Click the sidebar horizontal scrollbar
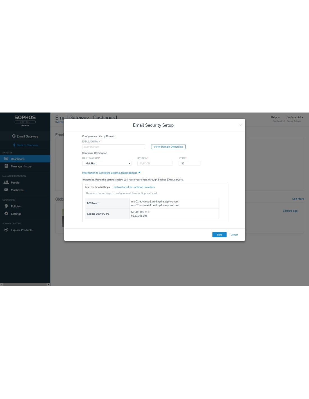Image resolution: width=309 pixels, height=399 pixels. pyautogui.click(x=25, y=285)
